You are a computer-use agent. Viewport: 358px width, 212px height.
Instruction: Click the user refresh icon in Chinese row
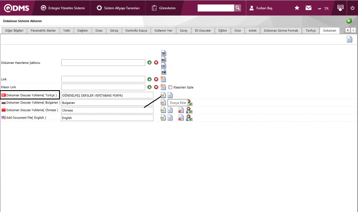189,110
